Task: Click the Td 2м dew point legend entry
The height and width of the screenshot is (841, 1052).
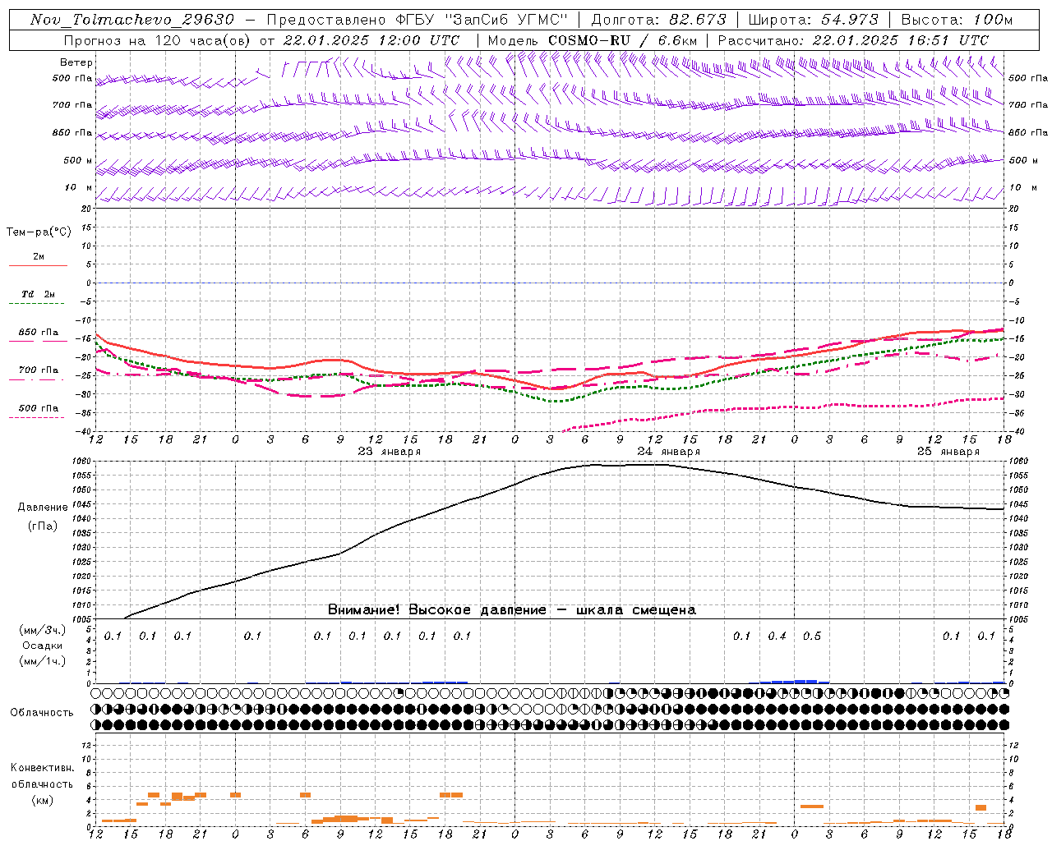Action: pyautogui.click(x=38, y=294)
